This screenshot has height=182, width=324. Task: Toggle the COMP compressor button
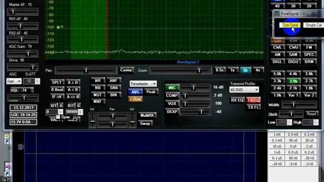coord(172,96)
